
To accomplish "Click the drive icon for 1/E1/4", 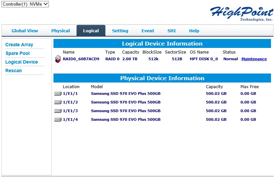I will click(x=58, y=119).
